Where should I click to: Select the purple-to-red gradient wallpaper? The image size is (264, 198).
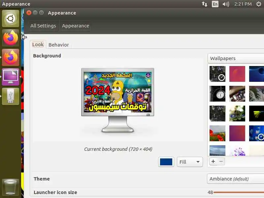[237, 133]
